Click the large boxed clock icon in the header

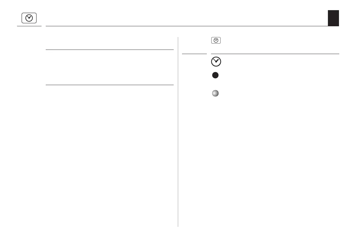[29, 18]
